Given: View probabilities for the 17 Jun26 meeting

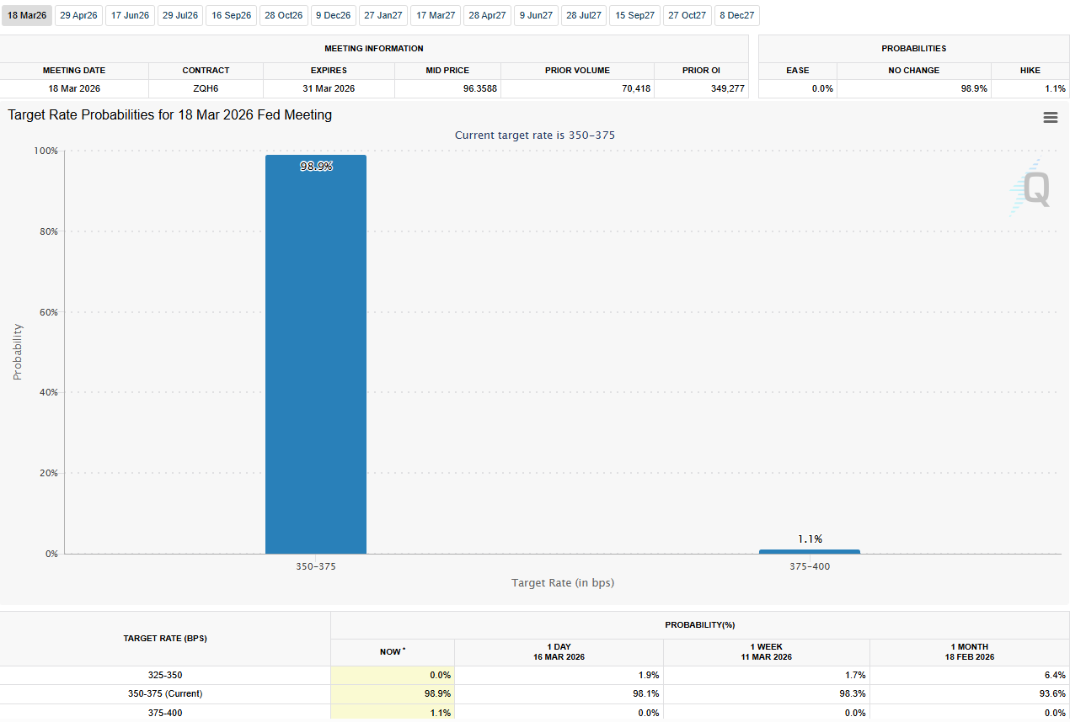Looking at the screenshot, I should [130, 15].
